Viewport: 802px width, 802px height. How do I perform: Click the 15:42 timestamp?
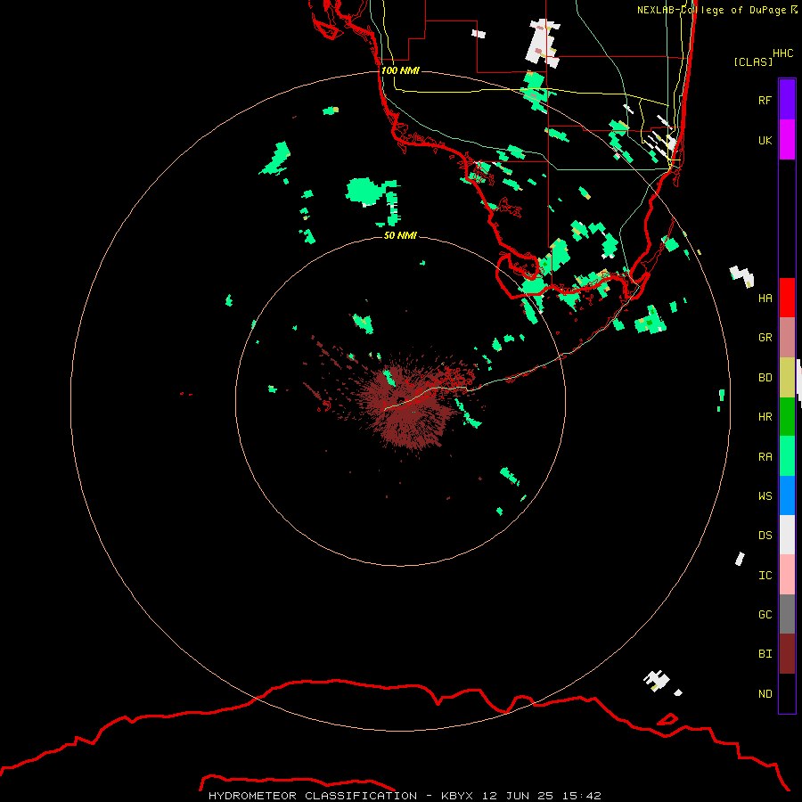(x=581, y=796)
